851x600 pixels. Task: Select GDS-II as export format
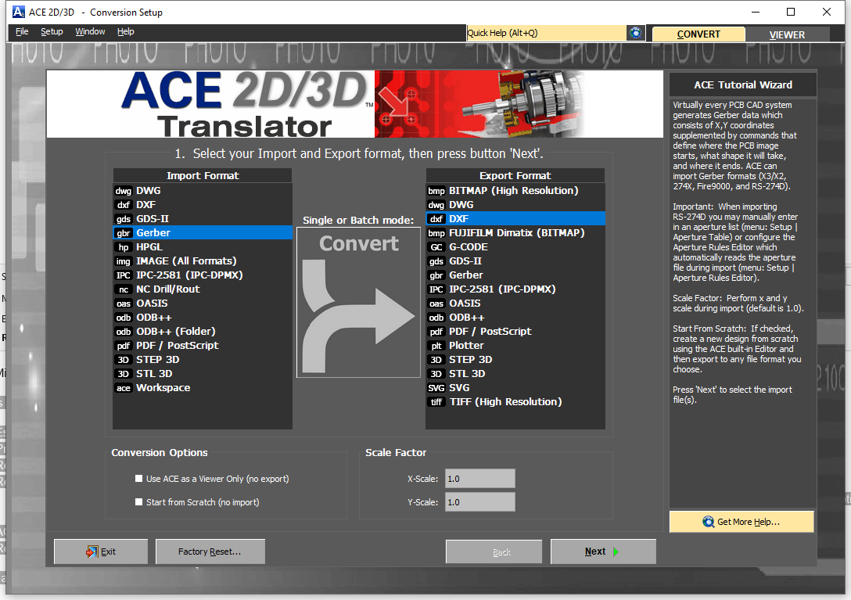click(x=515, y=261)
